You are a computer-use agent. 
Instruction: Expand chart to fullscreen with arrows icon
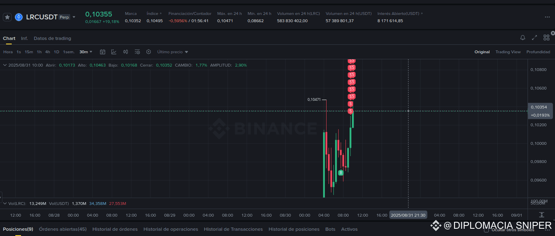tap(534, 38)
